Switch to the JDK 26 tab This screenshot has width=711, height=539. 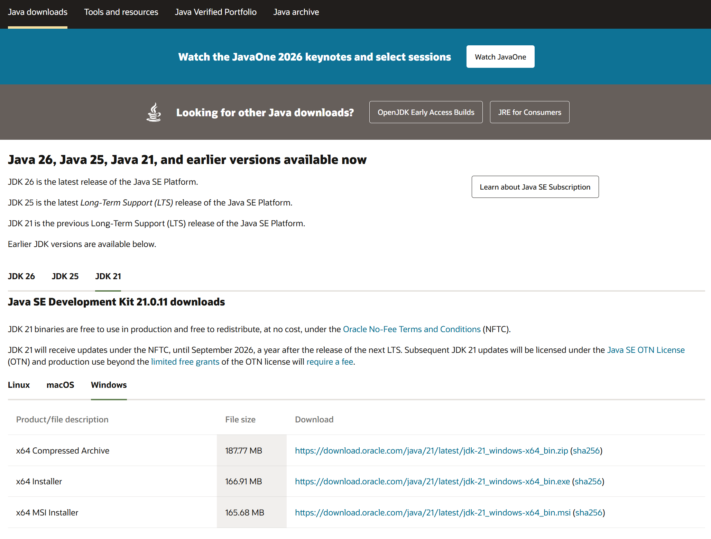[x=21, y=276]
